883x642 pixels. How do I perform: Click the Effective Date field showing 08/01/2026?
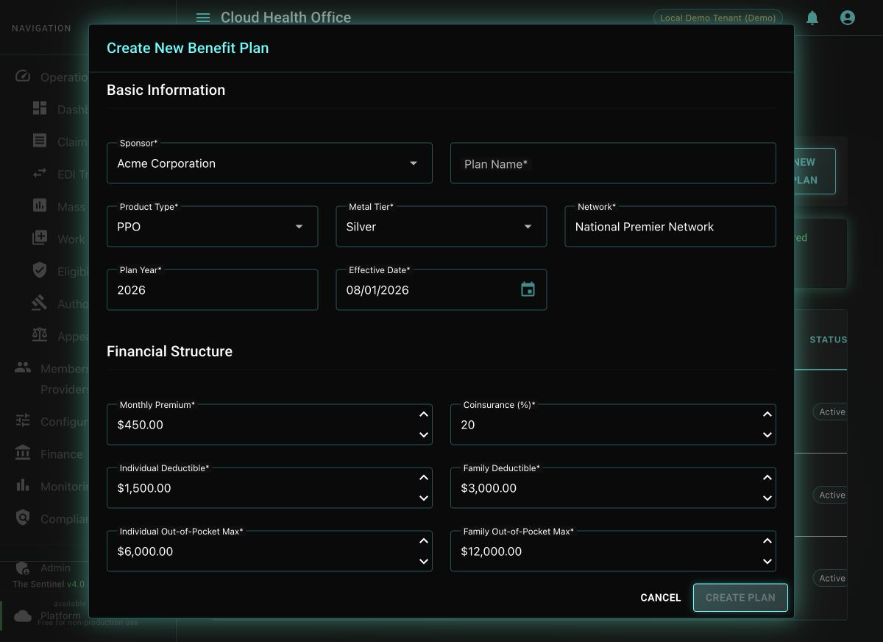[441, 290]
